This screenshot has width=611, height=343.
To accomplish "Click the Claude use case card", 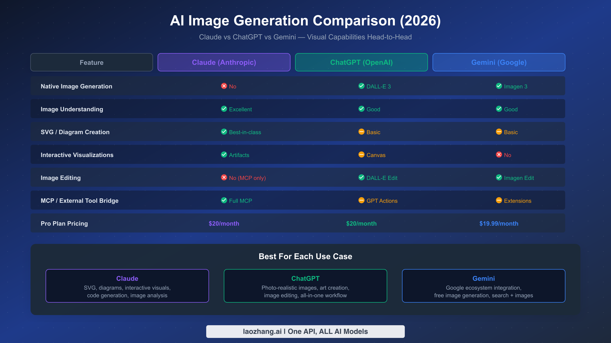I will pyautogui.click(x=127, y=286).
